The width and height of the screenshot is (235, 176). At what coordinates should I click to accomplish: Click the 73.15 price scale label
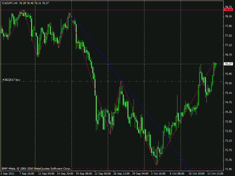[228, 141]
